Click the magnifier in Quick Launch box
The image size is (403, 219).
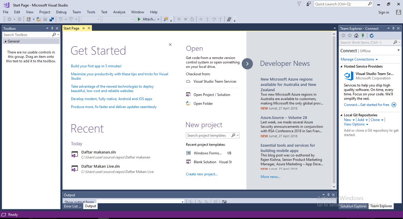pyautogui.click(x=370, y=4)
